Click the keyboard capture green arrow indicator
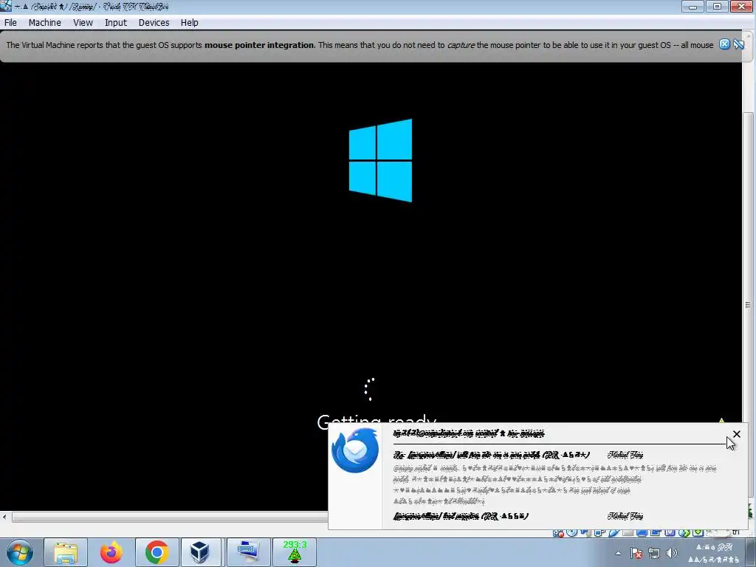Viewport: 756px width, 567px height. pos(698,533)
